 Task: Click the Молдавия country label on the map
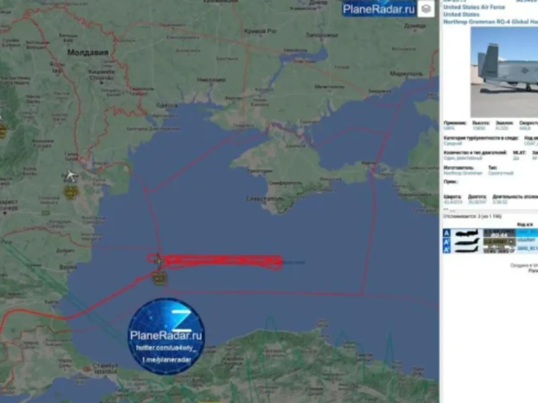coord(87,53)
